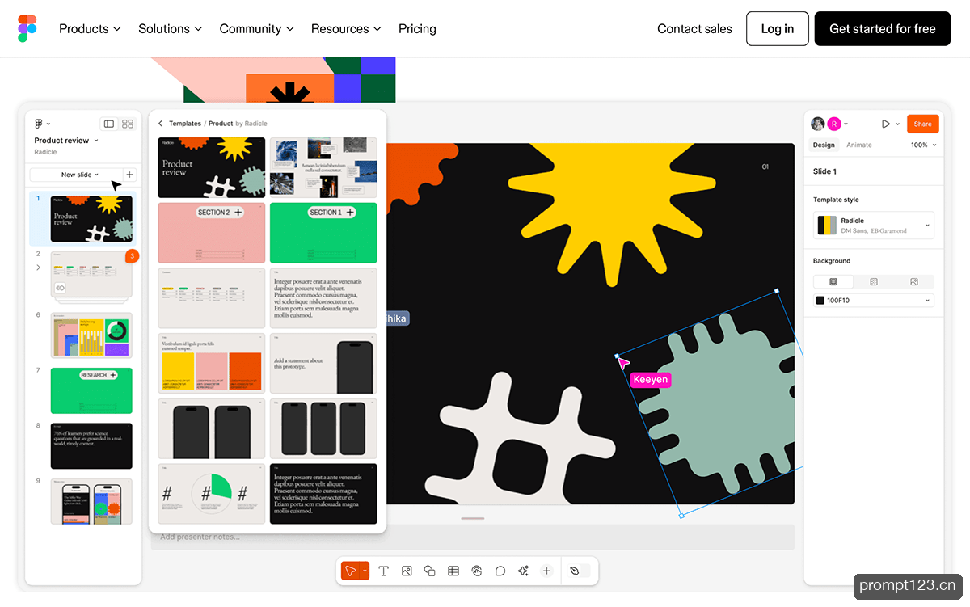The image size is (970, 607).
Task: Open the AI sparkle actions tool
Action: (x=523, y=571)
